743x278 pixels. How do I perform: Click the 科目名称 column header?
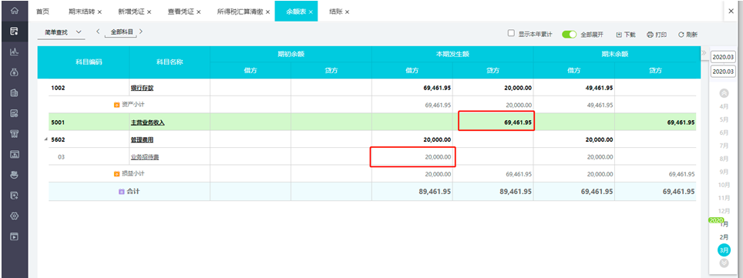coord(170,62)
